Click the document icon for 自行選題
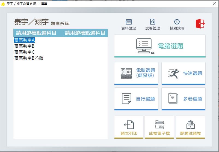219x152 pixels. click(126, 99)
